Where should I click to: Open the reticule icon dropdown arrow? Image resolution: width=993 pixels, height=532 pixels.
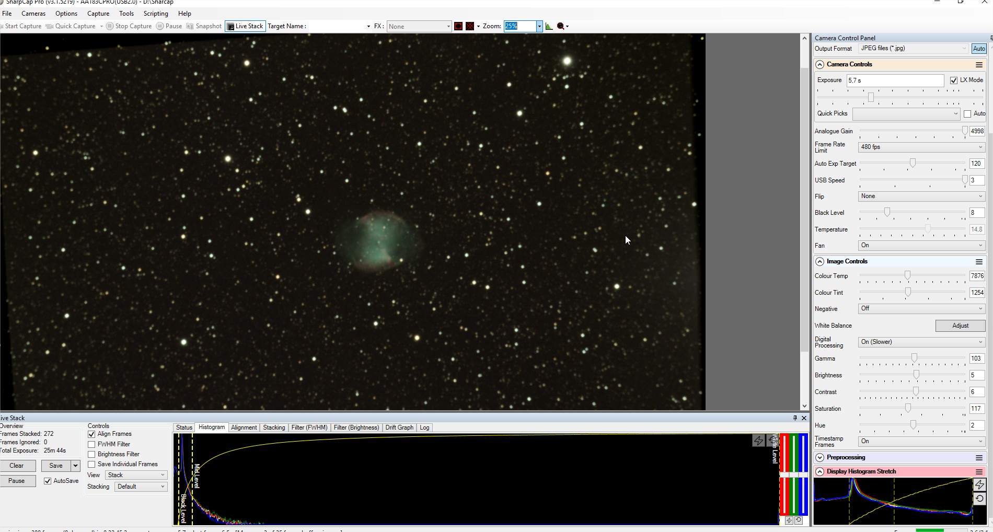click(478, 27)
